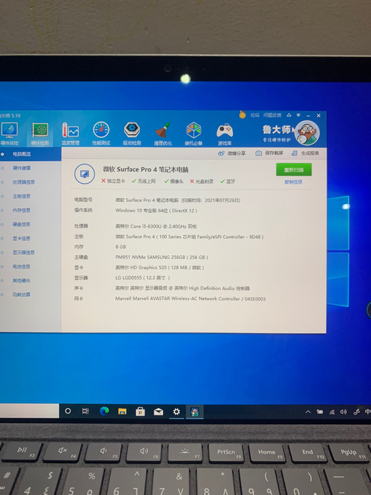Viewport: 371px width, 495px height.
Task: Open the 问题反馈 feedback link
Action: pos(272,115)
